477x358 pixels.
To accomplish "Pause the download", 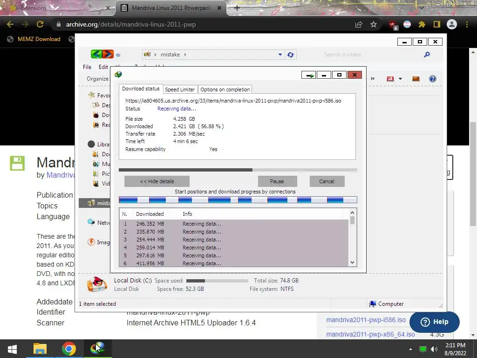I will click(x=277, y=181).
